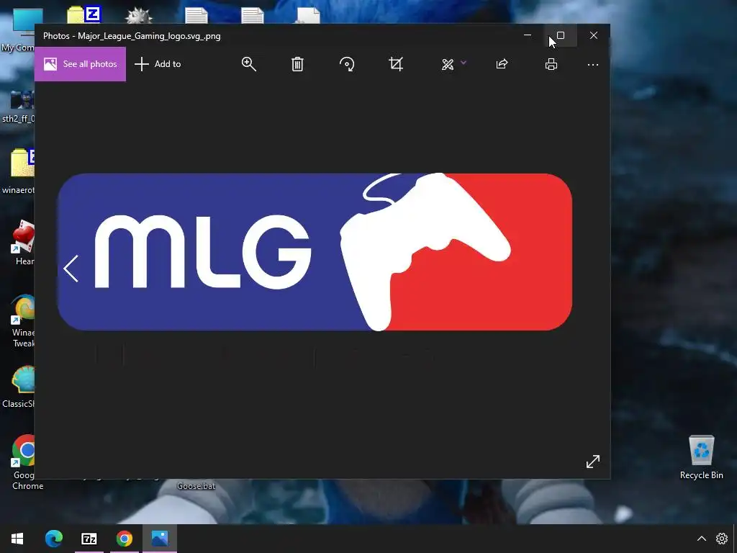Open Chrome from the taskbar

124,539
